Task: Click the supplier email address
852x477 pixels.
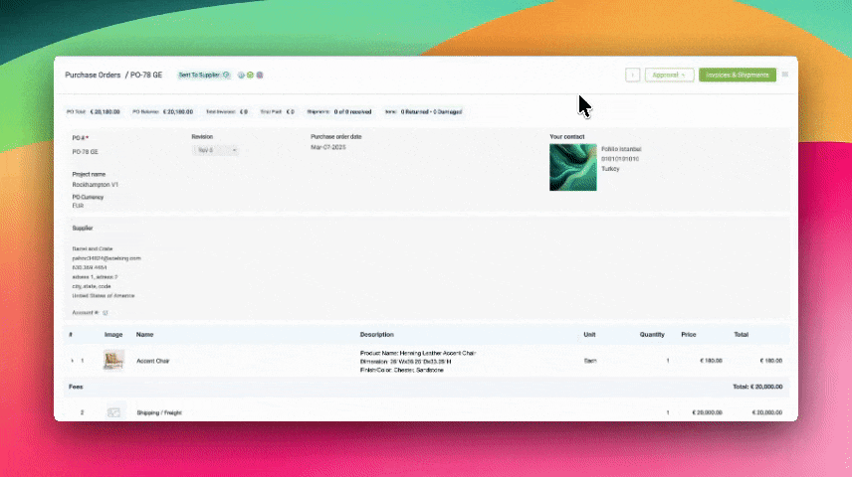Action: pos(106,258)
